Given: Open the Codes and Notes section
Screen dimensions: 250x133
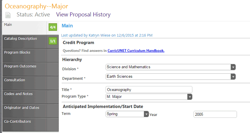Looking at the screenshot, I should (25, 97).
